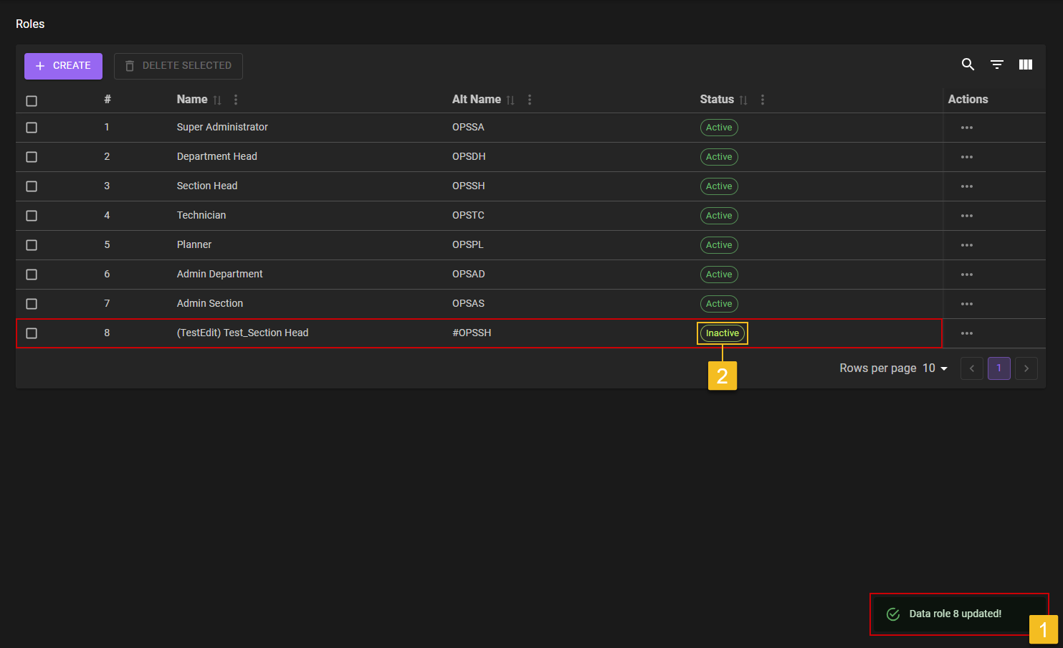The height and width of the screenshot is (648, 1063).
Task: Click the Name column sort arrows
Action: (x=217, y=100)
